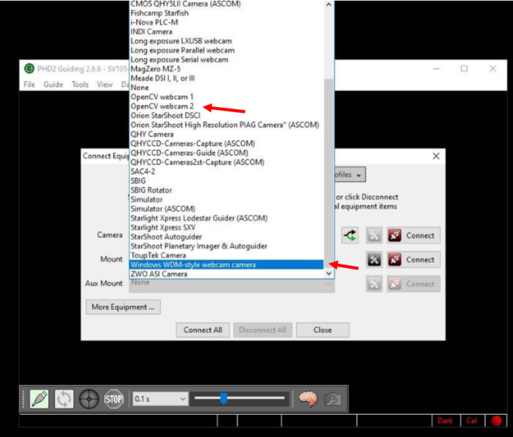Click the green fork arrows icon
This screenshot has height=437, width=513.
pyautogui.click(x=350, y=235)
